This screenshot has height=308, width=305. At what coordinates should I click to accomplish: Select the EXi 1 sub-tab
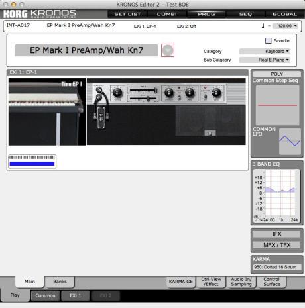click(x=76, y=295)
